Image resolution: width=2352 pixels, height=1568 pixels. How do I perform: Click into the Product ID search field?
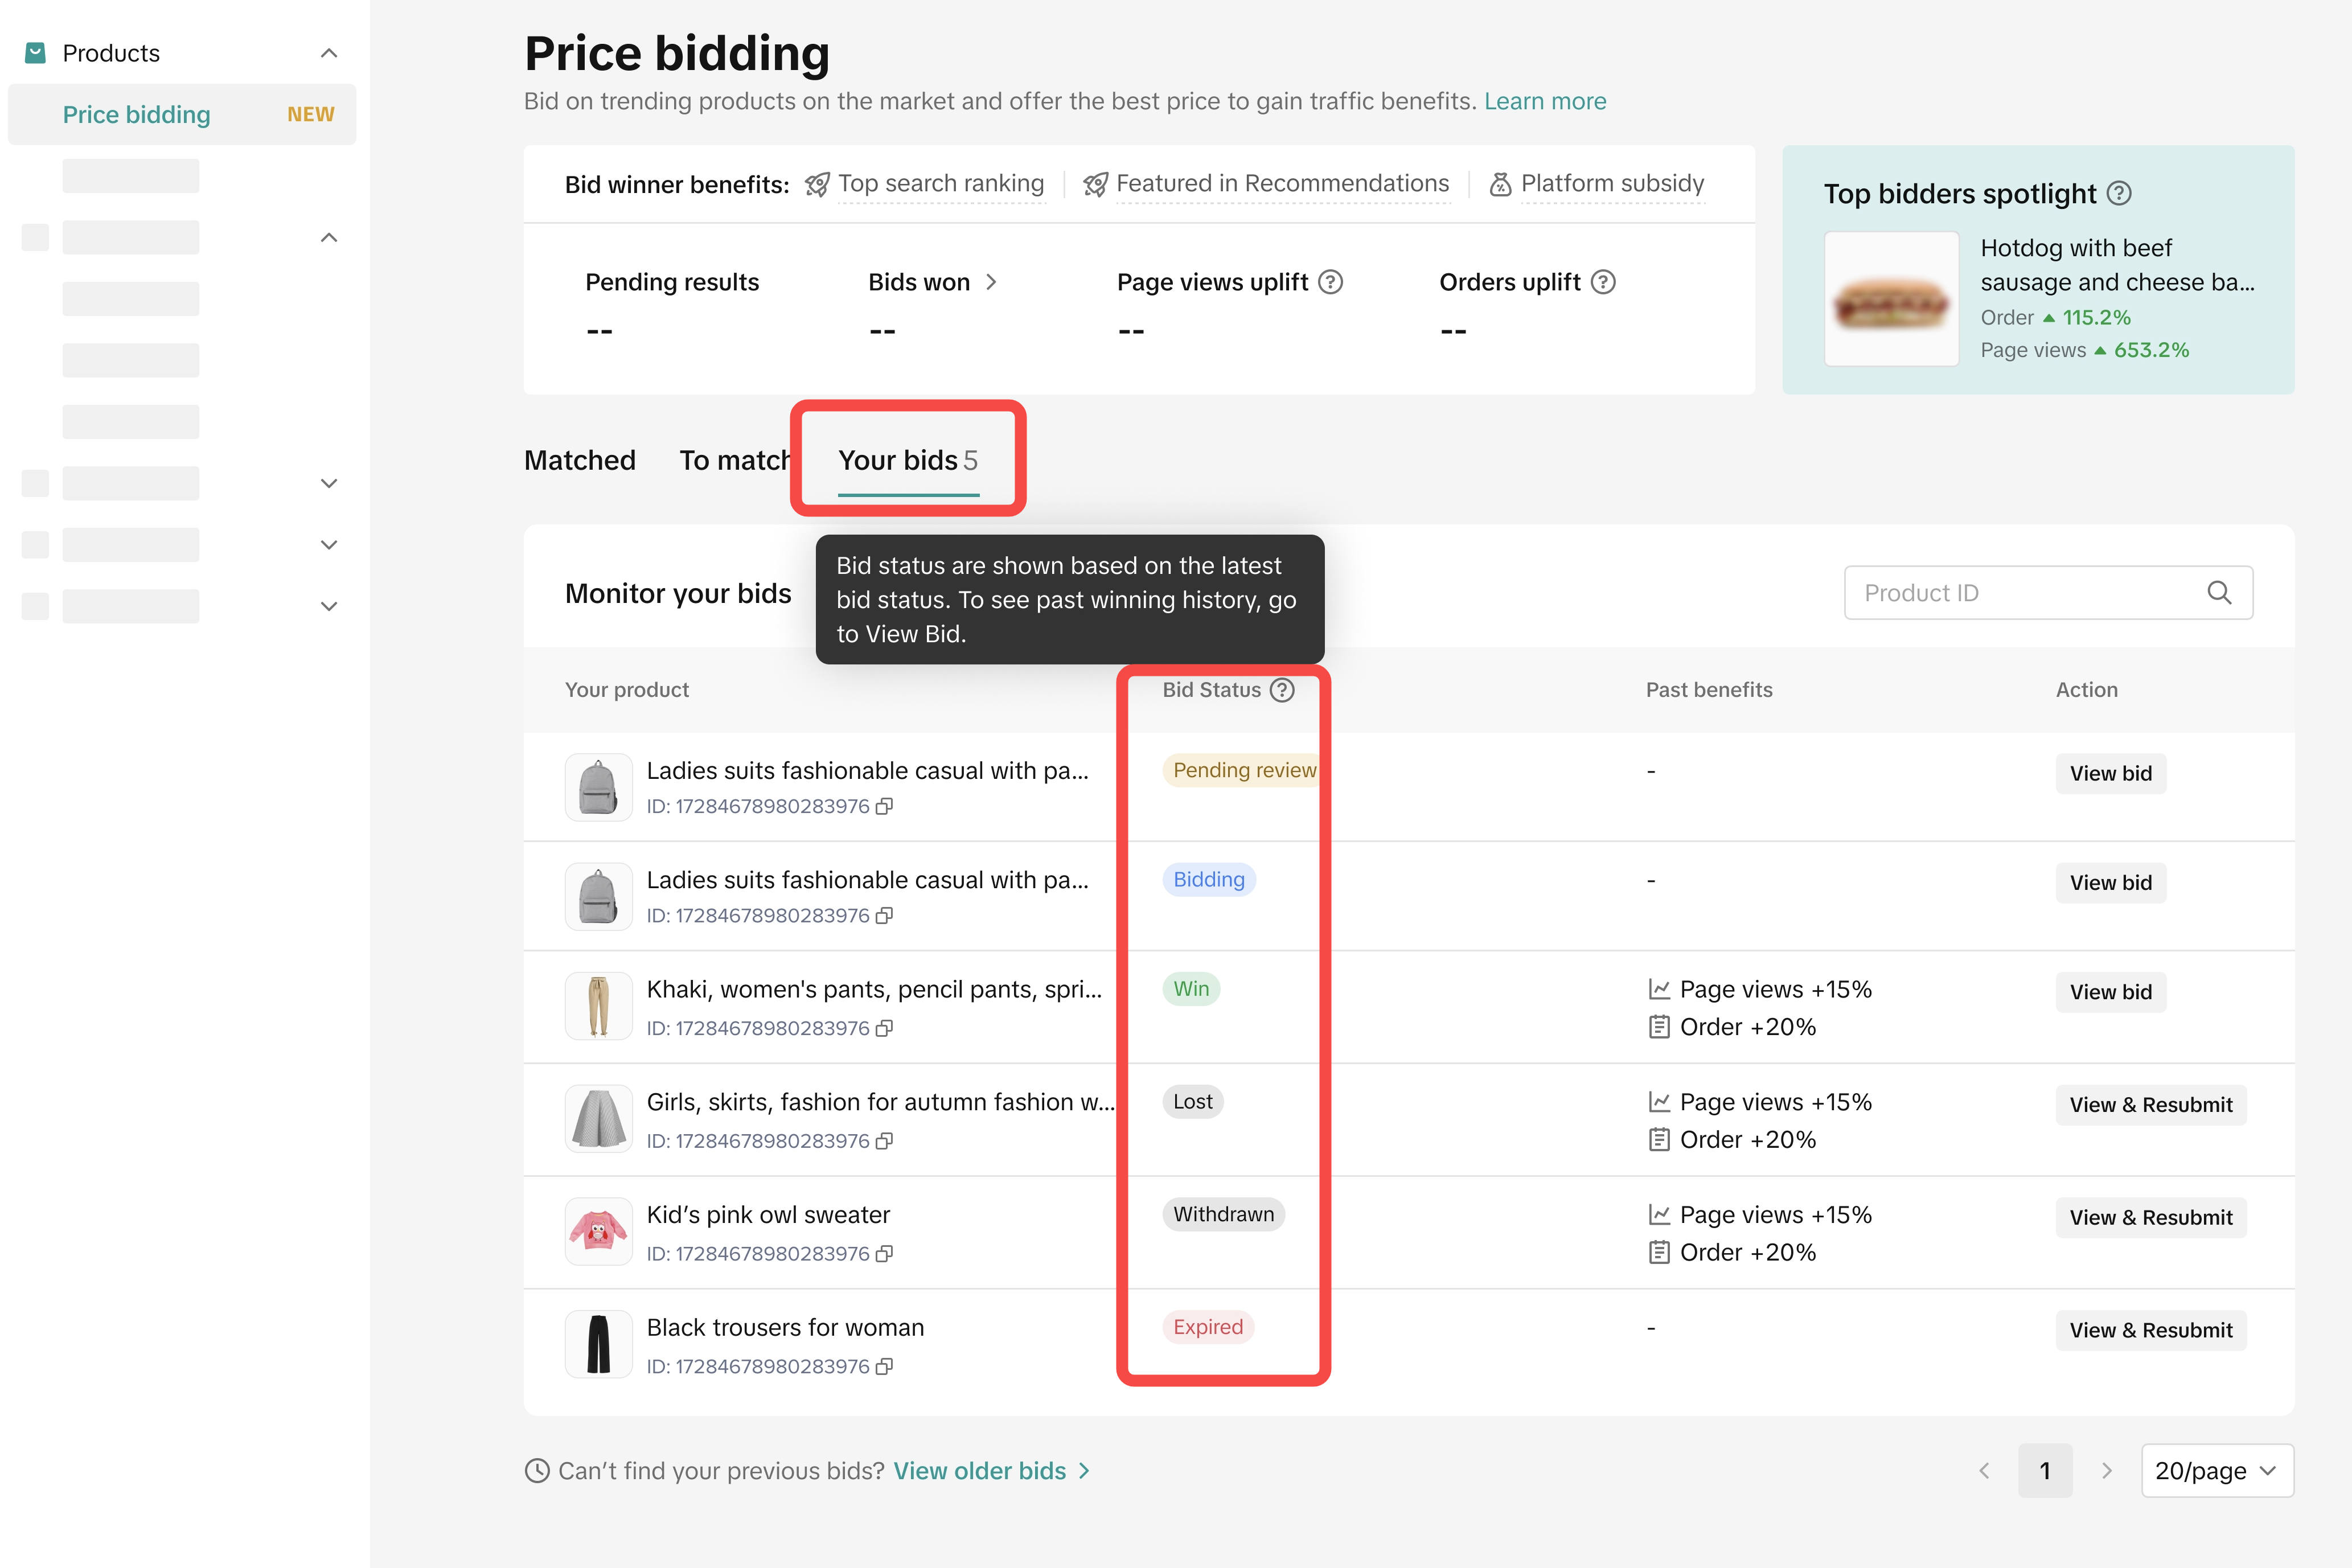[x=2020, y=593]
